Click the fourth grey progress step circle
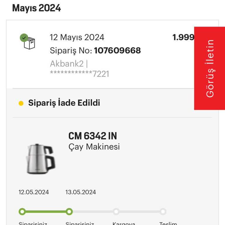Image resolution: width=225 pixels, height=225 pixels. coord(163,212)
